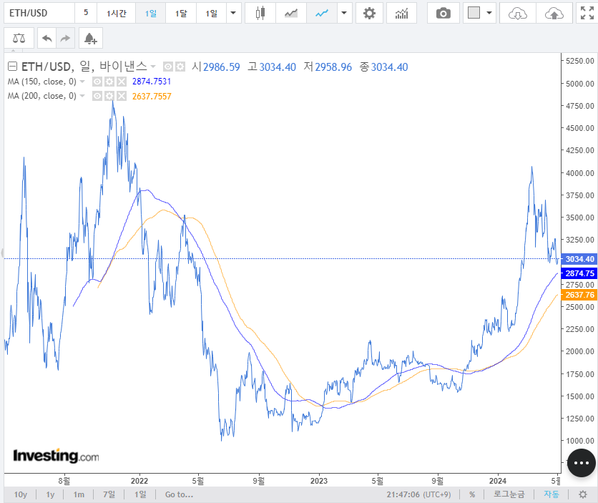598x503 pixels.
Task: Open settings gear for MA 200 indicator
Action: [109, 96]
